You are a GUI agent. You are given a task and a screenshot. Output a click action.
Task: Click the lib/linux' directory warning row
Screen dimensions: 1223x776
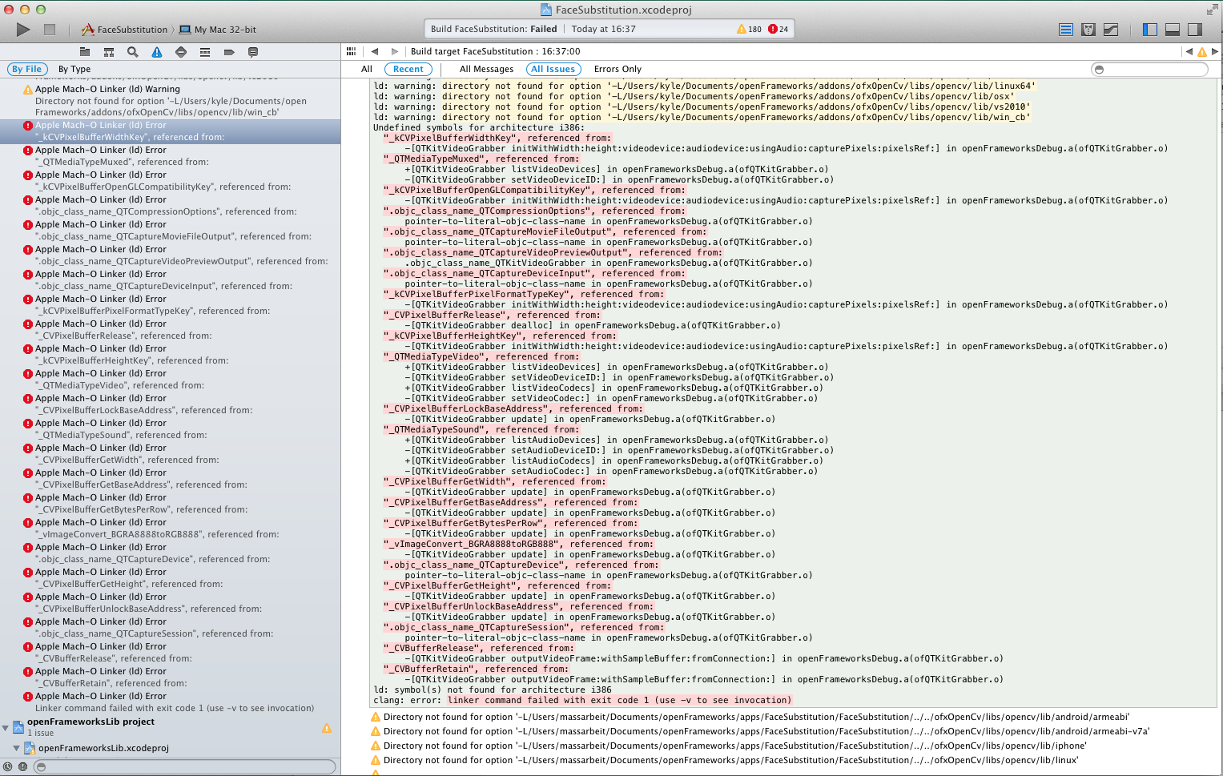click(x=724, y=761)
